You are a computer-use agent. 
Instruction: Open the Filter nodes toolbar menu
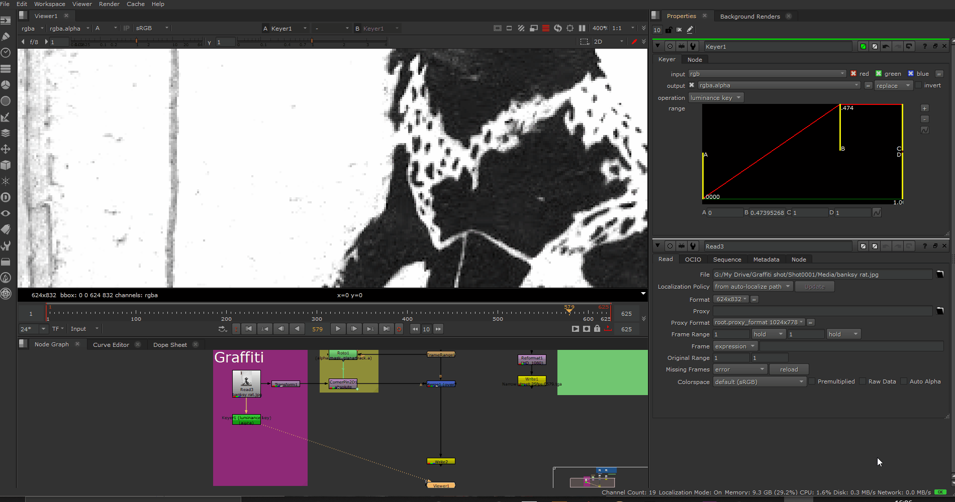[6, 101]
